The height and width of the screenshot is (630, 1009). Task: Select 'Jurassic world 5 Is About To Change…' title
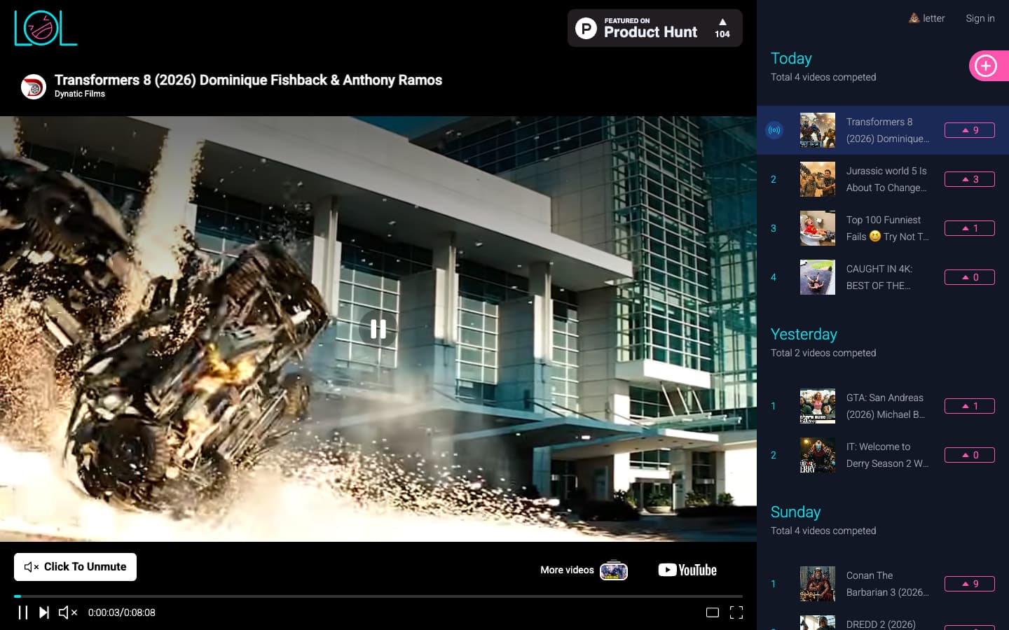pos(886,179)
